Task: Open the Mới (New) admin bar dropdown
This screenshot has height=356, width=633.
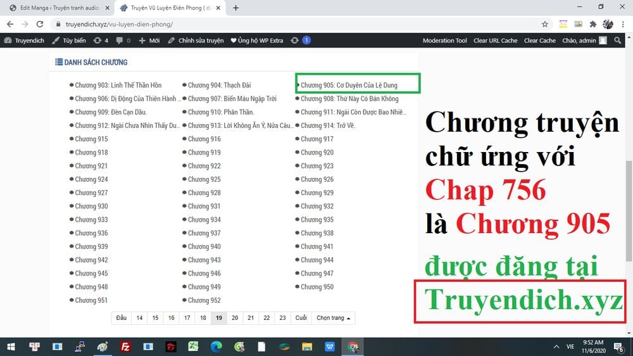Action: (x=149, y=41)
